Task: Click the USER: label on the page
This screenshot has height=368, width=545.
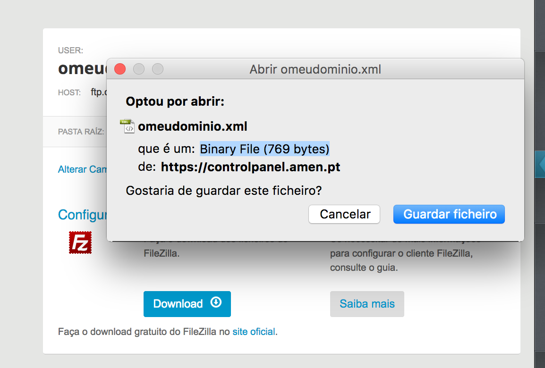Action: 70,50
